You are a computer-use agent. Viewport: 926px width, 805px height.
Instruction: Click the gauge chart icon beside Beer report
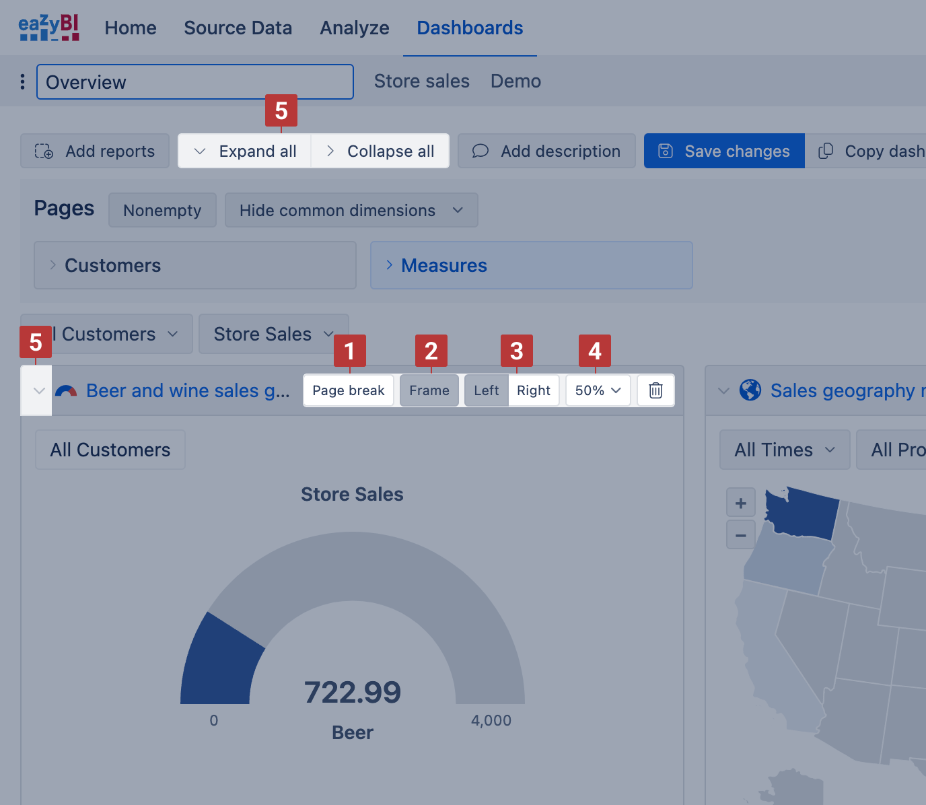point(65,391)
